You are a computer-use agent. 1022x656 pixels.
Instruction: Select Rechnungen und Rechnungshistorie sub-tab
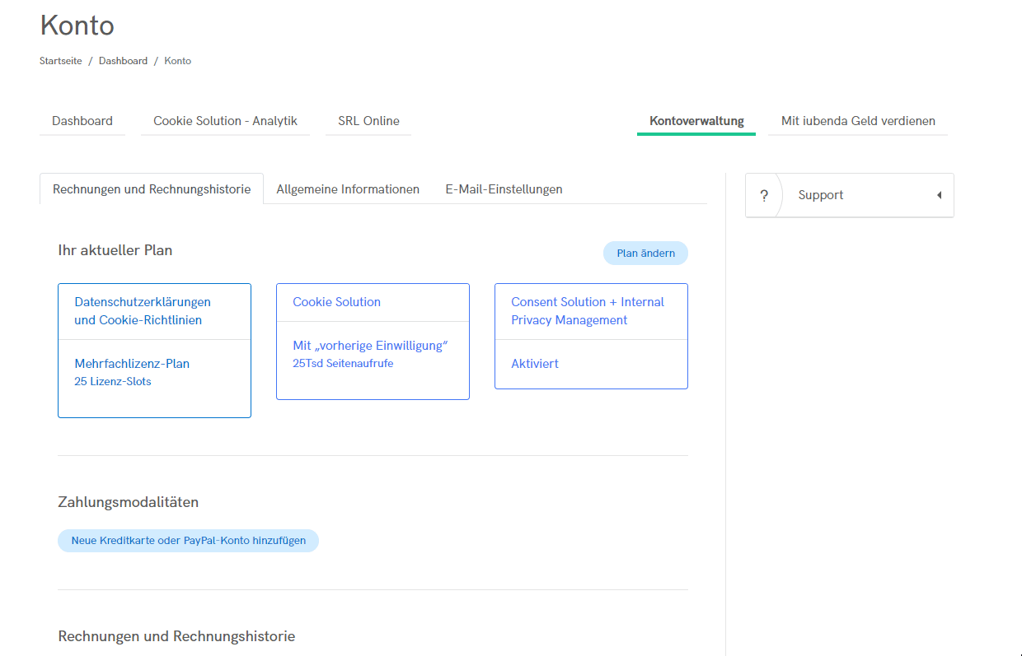152,189
